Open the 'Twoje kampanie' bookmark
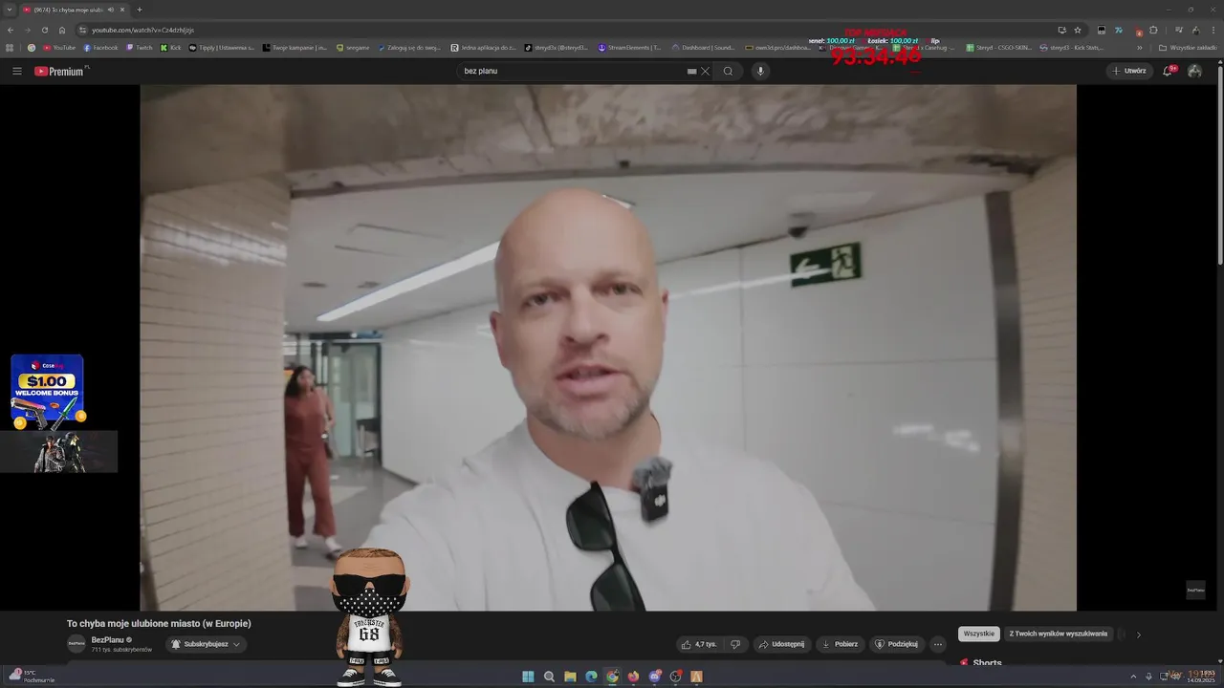The height and width of the screenshot is (688, 1224). [x=295, y=48]
